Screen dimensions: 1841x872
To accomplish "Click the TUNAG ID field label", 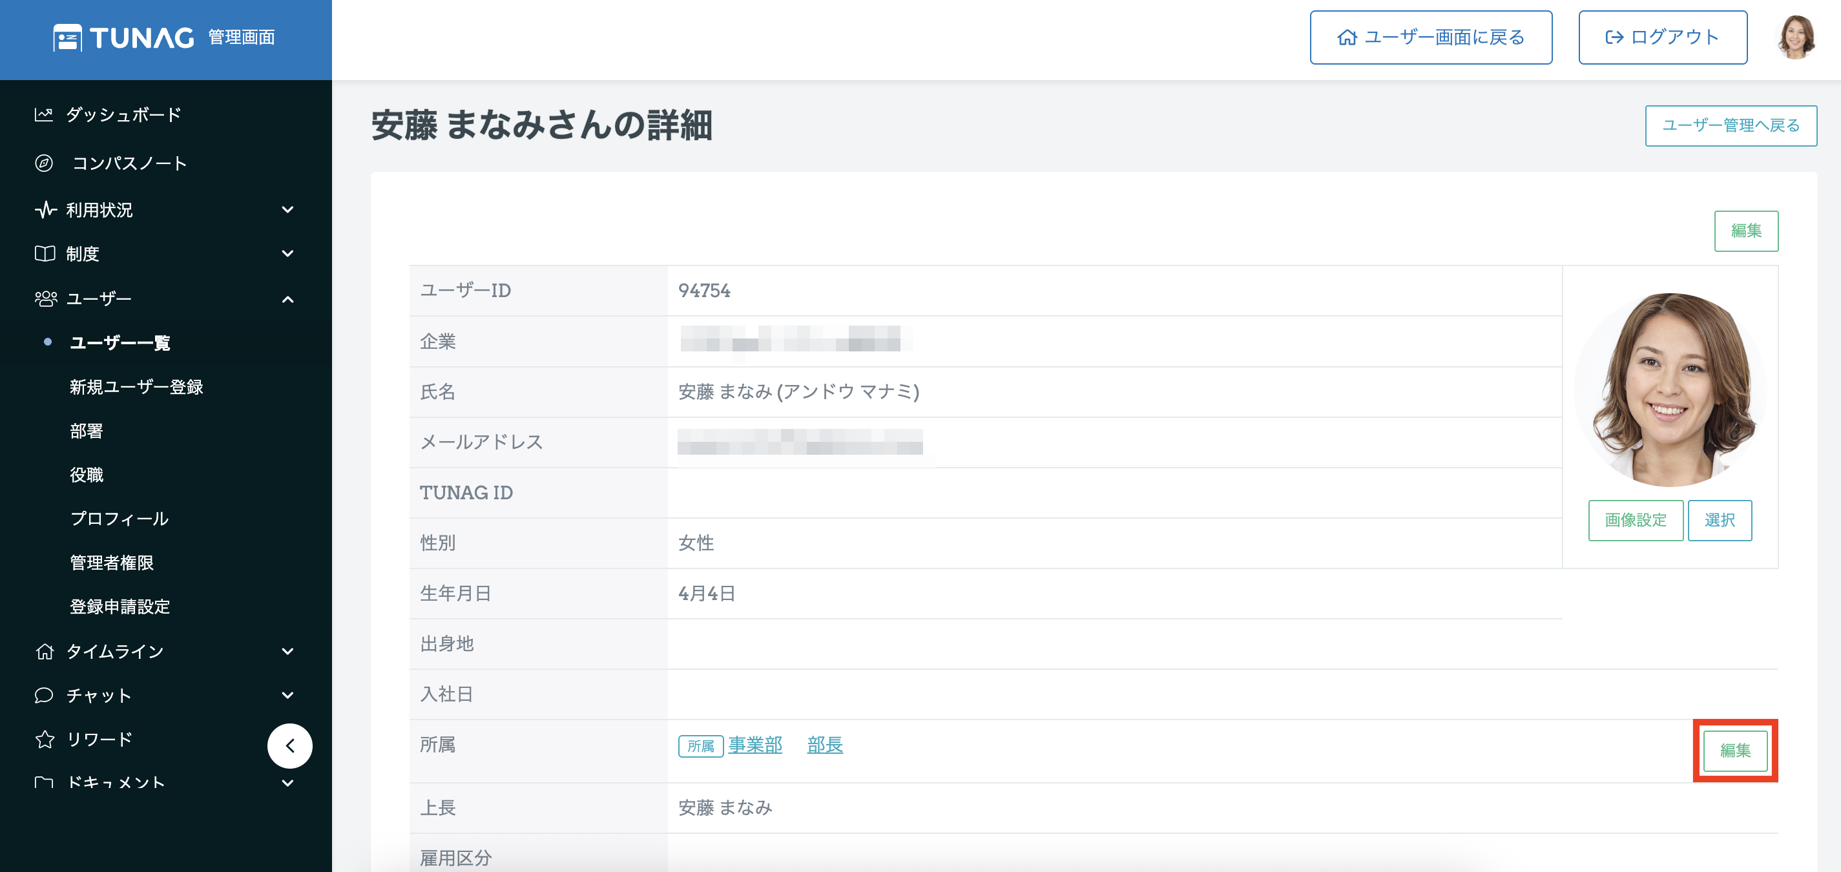I will point(466,492).
